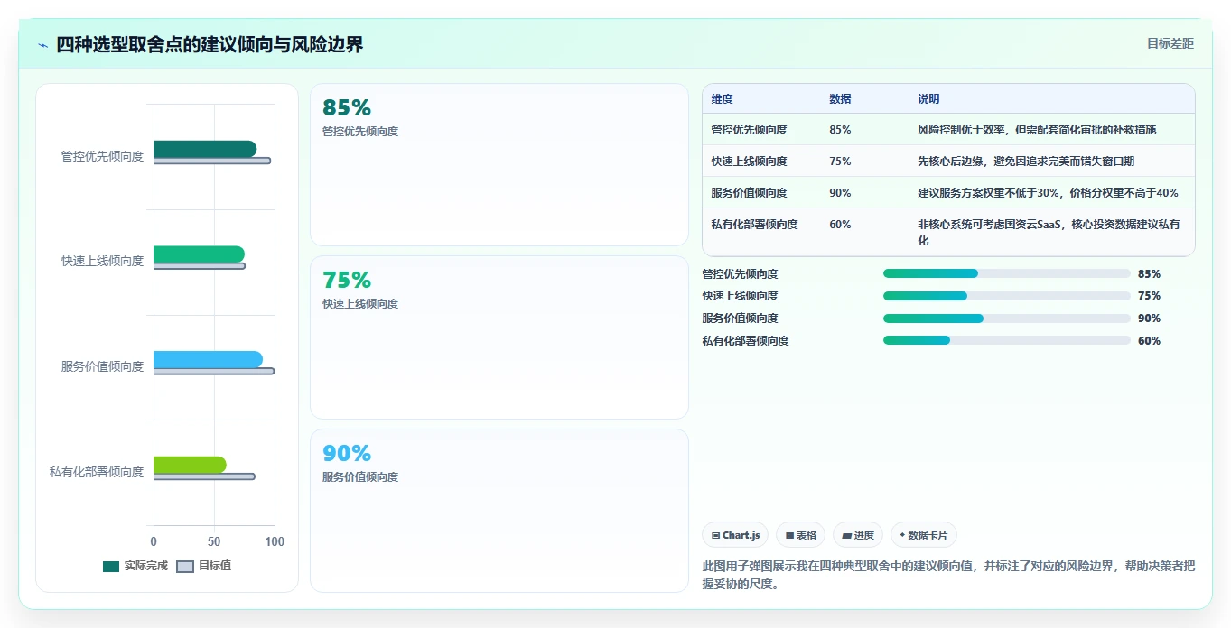Click the description starting 建议服务方案权重
This screenshot has height=628, width=1231.
1048,192
